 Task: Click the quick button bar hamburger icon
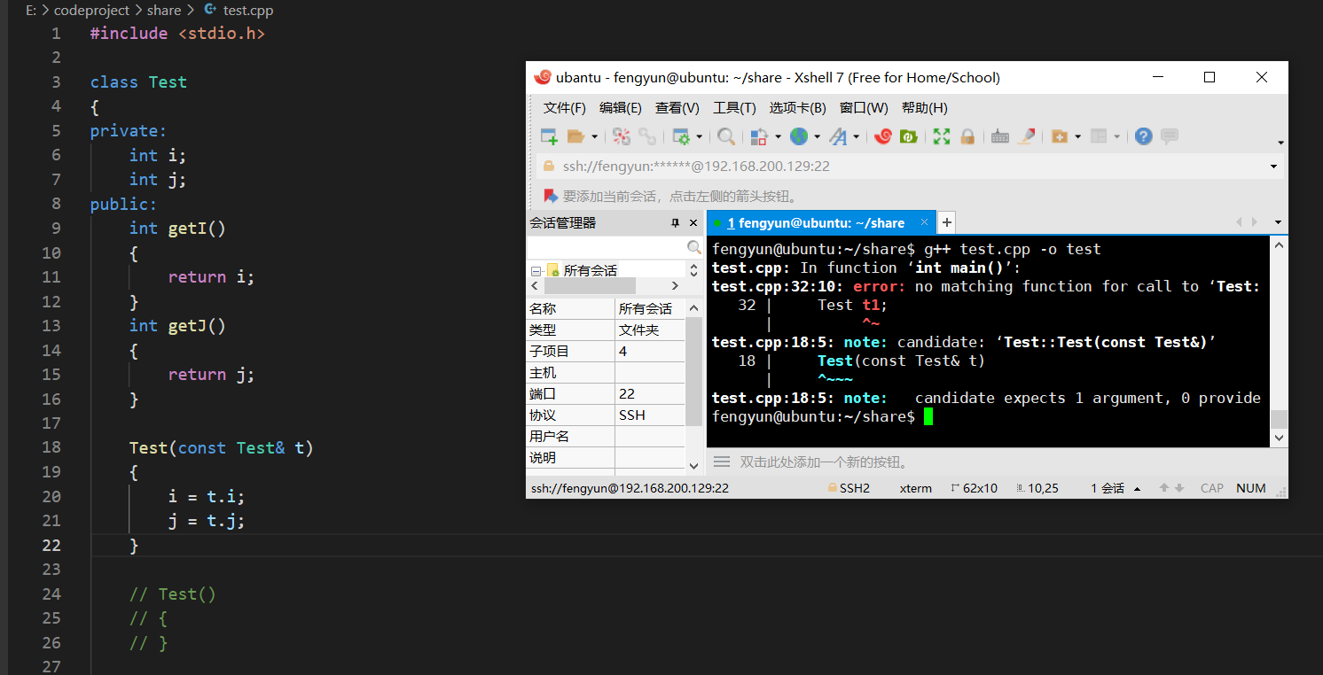click(722, 462)
